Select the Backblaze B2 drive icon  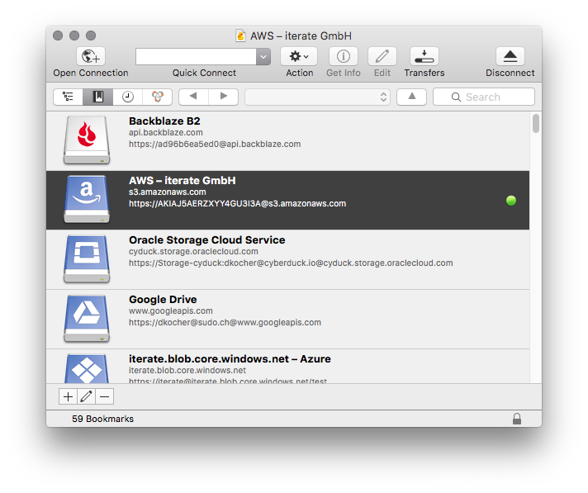pyautogui.click(x=87, y=140)
